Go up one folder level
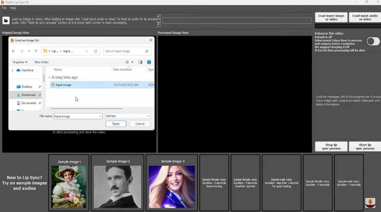The height and width of the screenshot is (212, 381). [x=36, y=51]
